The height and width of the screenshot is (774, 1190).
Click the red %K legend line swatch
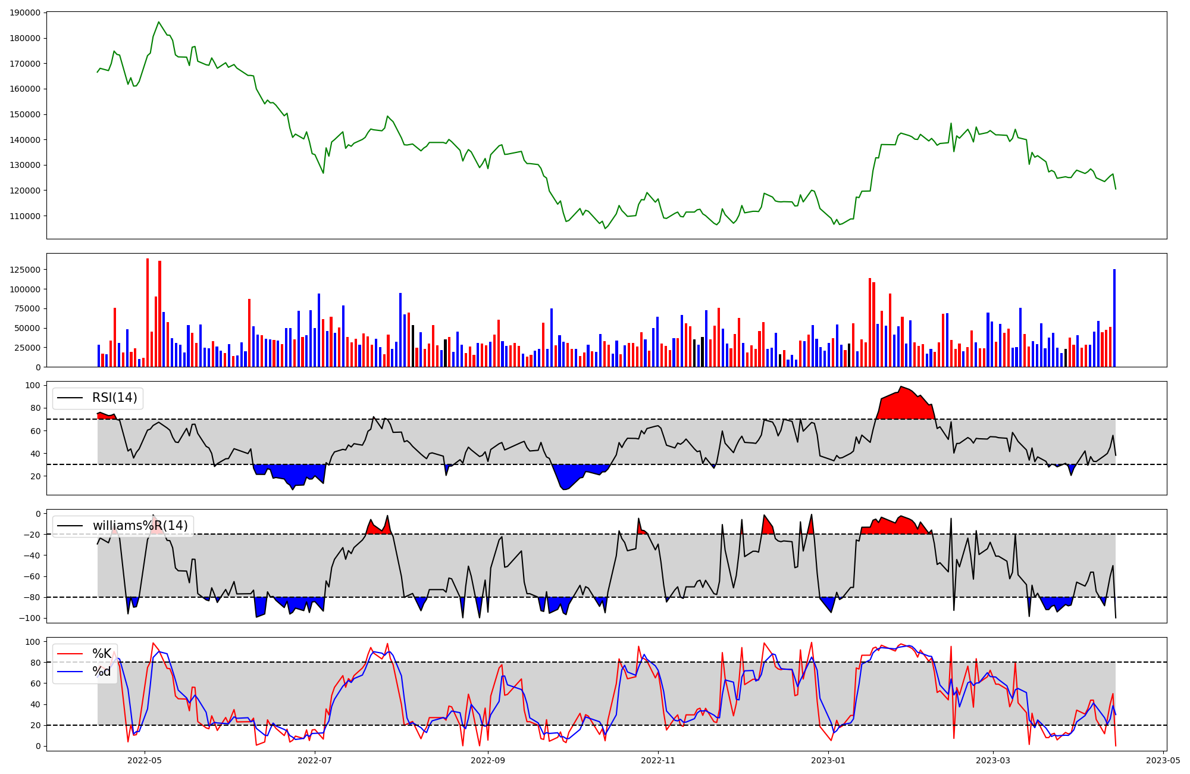coord(71,654)
